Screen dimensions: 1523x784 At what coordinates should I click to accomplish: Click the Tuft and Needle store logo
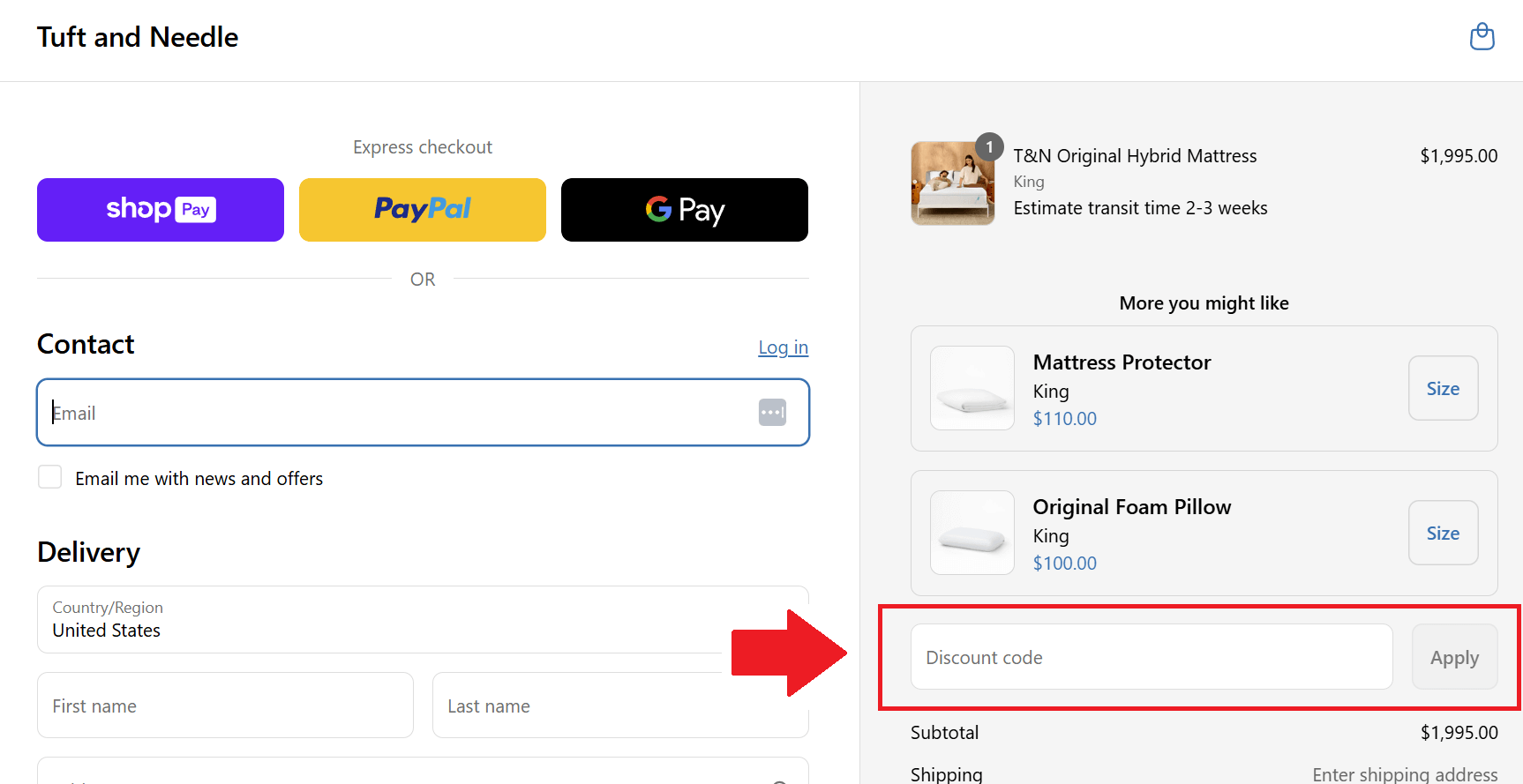(138, 37)
